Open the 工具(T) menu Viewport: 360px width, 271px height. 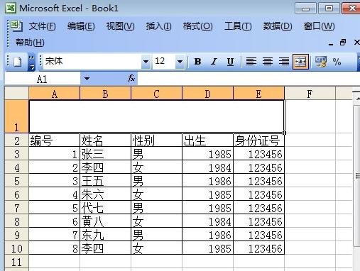click(238, 26)
